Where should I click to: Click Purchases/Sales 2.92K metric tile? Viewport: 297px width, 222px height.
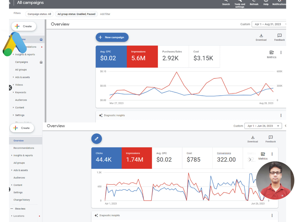pyautogui.click(x=173, y=57)
